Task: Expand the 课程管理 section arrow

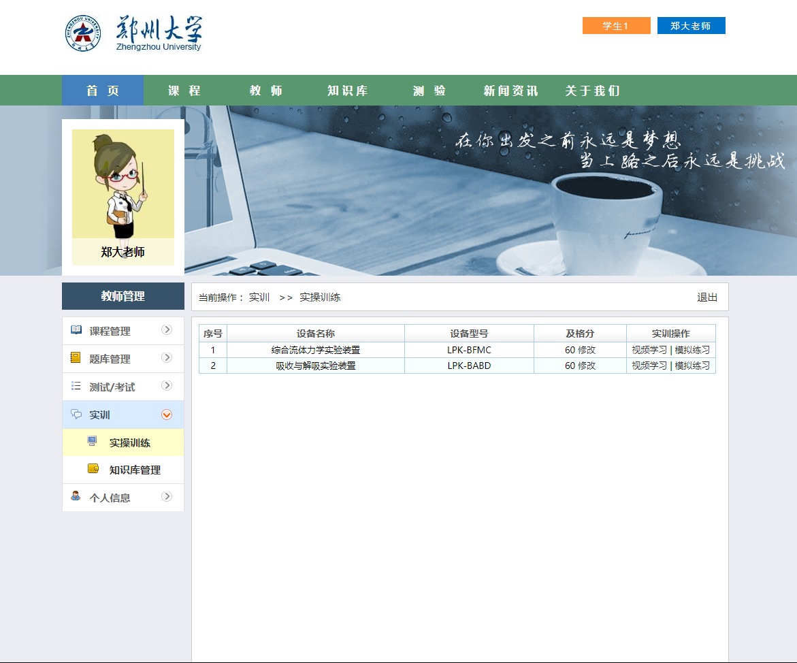Action: click(167, 330)
